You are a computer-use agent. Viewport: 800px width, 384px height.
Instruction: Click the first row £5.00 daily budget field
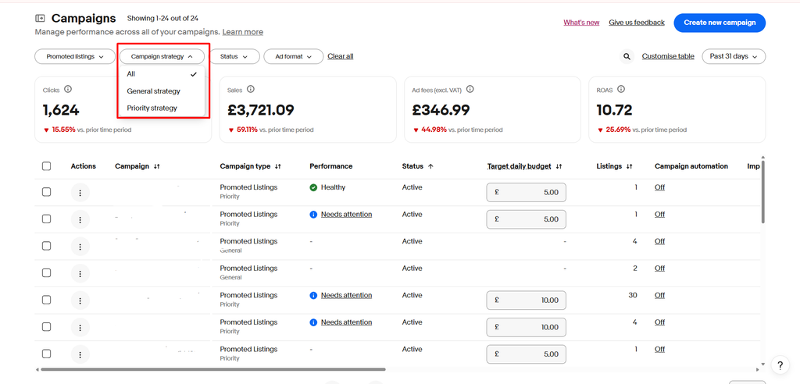[526, 193]
